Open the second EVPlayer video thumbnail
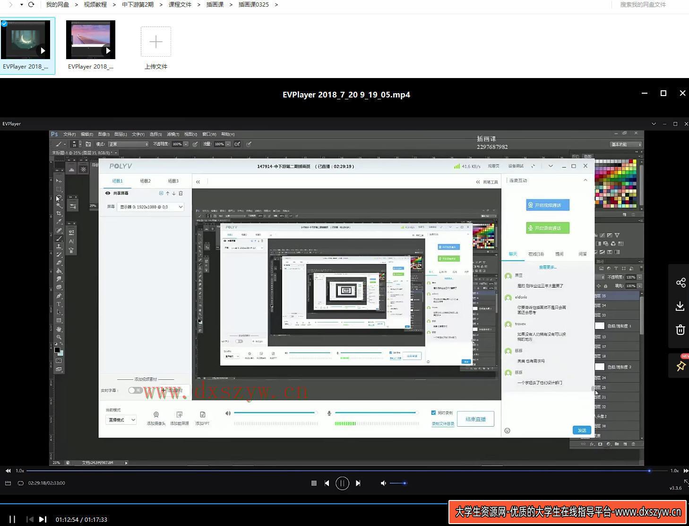 click(91, 40)
